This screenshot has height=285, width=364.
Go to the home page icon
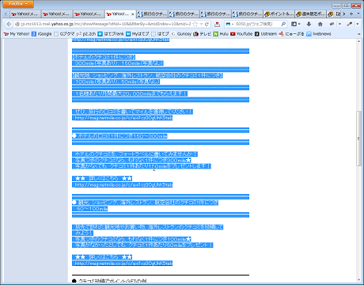click(x=320, y=24)
